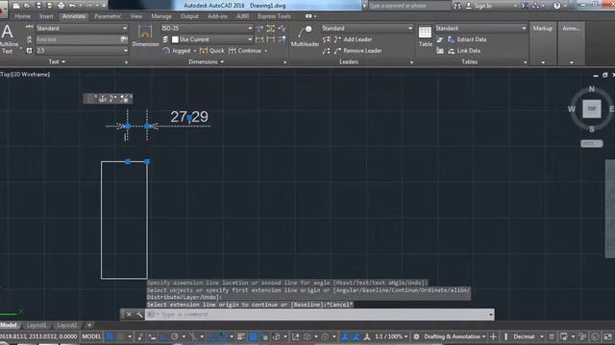Toggle Ortho mode in status bar
Viewport: 615px width, 345px height.
point(162,336)
